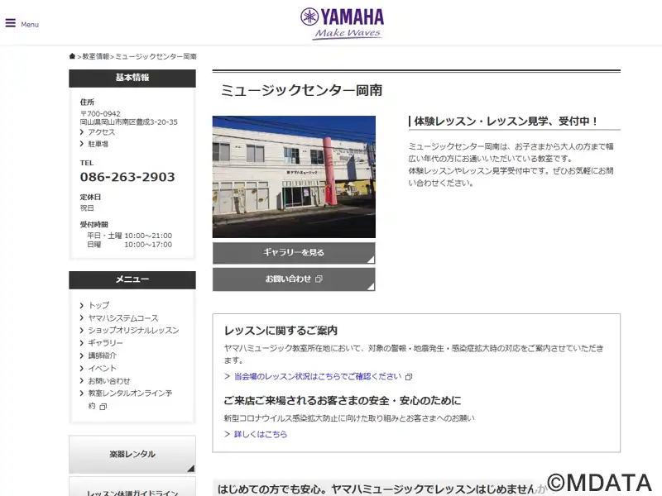Viewport: 662px width, 496px height.
Task: Click the ミュージックセンター岡南 breadcrumb text
Action: click(156, 56)
